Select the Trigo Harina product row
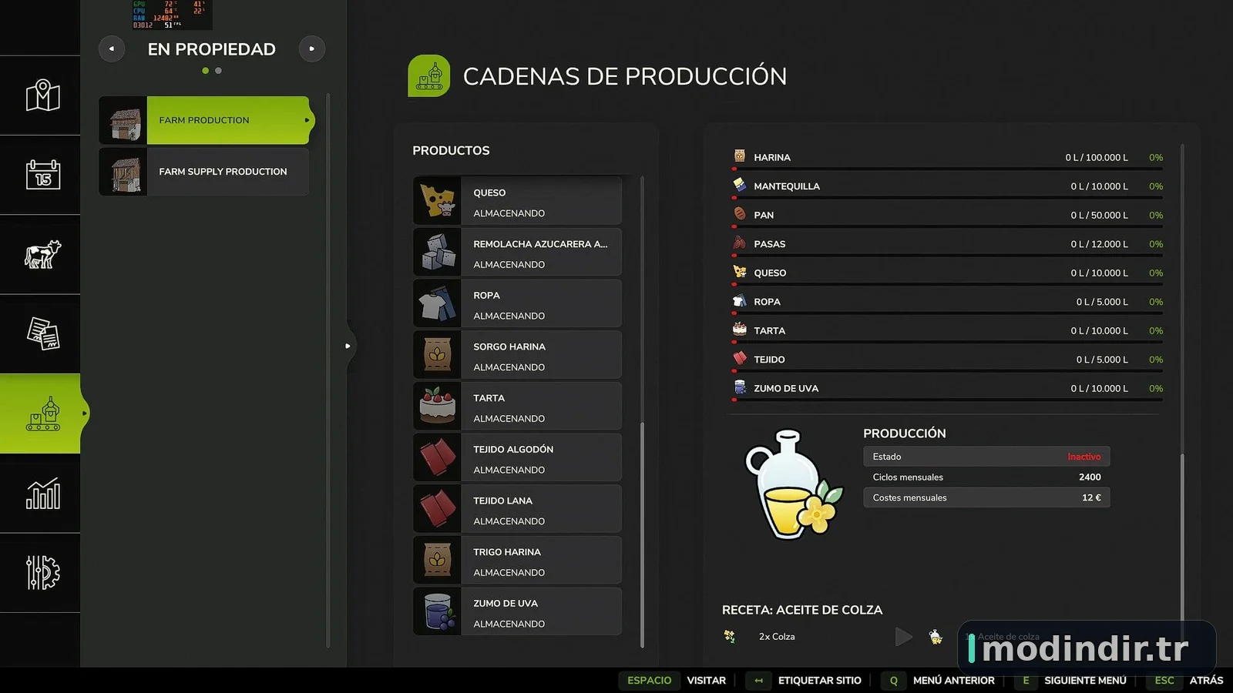This screenshot has width=1233, height=693. [517, 561]
